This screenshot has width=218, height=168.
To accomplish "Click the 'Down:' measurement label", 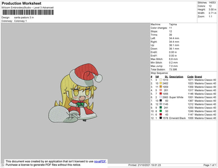I will [x=154, y=49].
